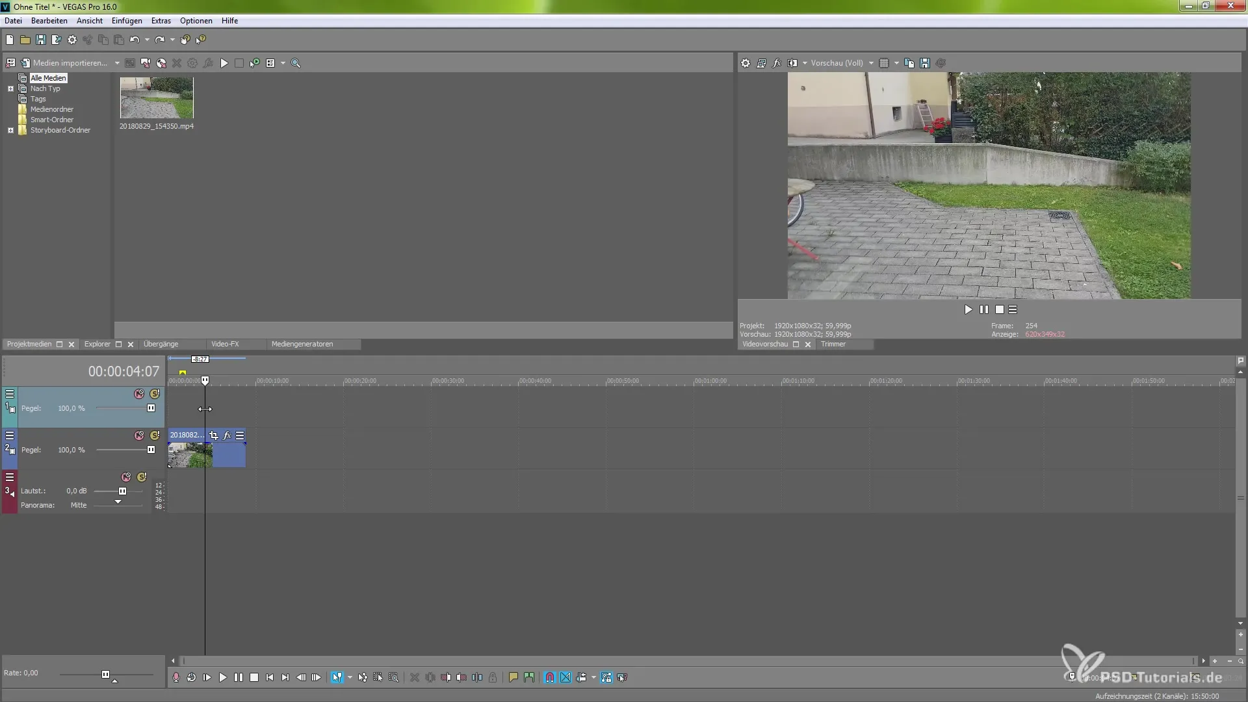Switch to the Mediengeneratoren tab
1248x702 pixels.
[x=302, y=344]
